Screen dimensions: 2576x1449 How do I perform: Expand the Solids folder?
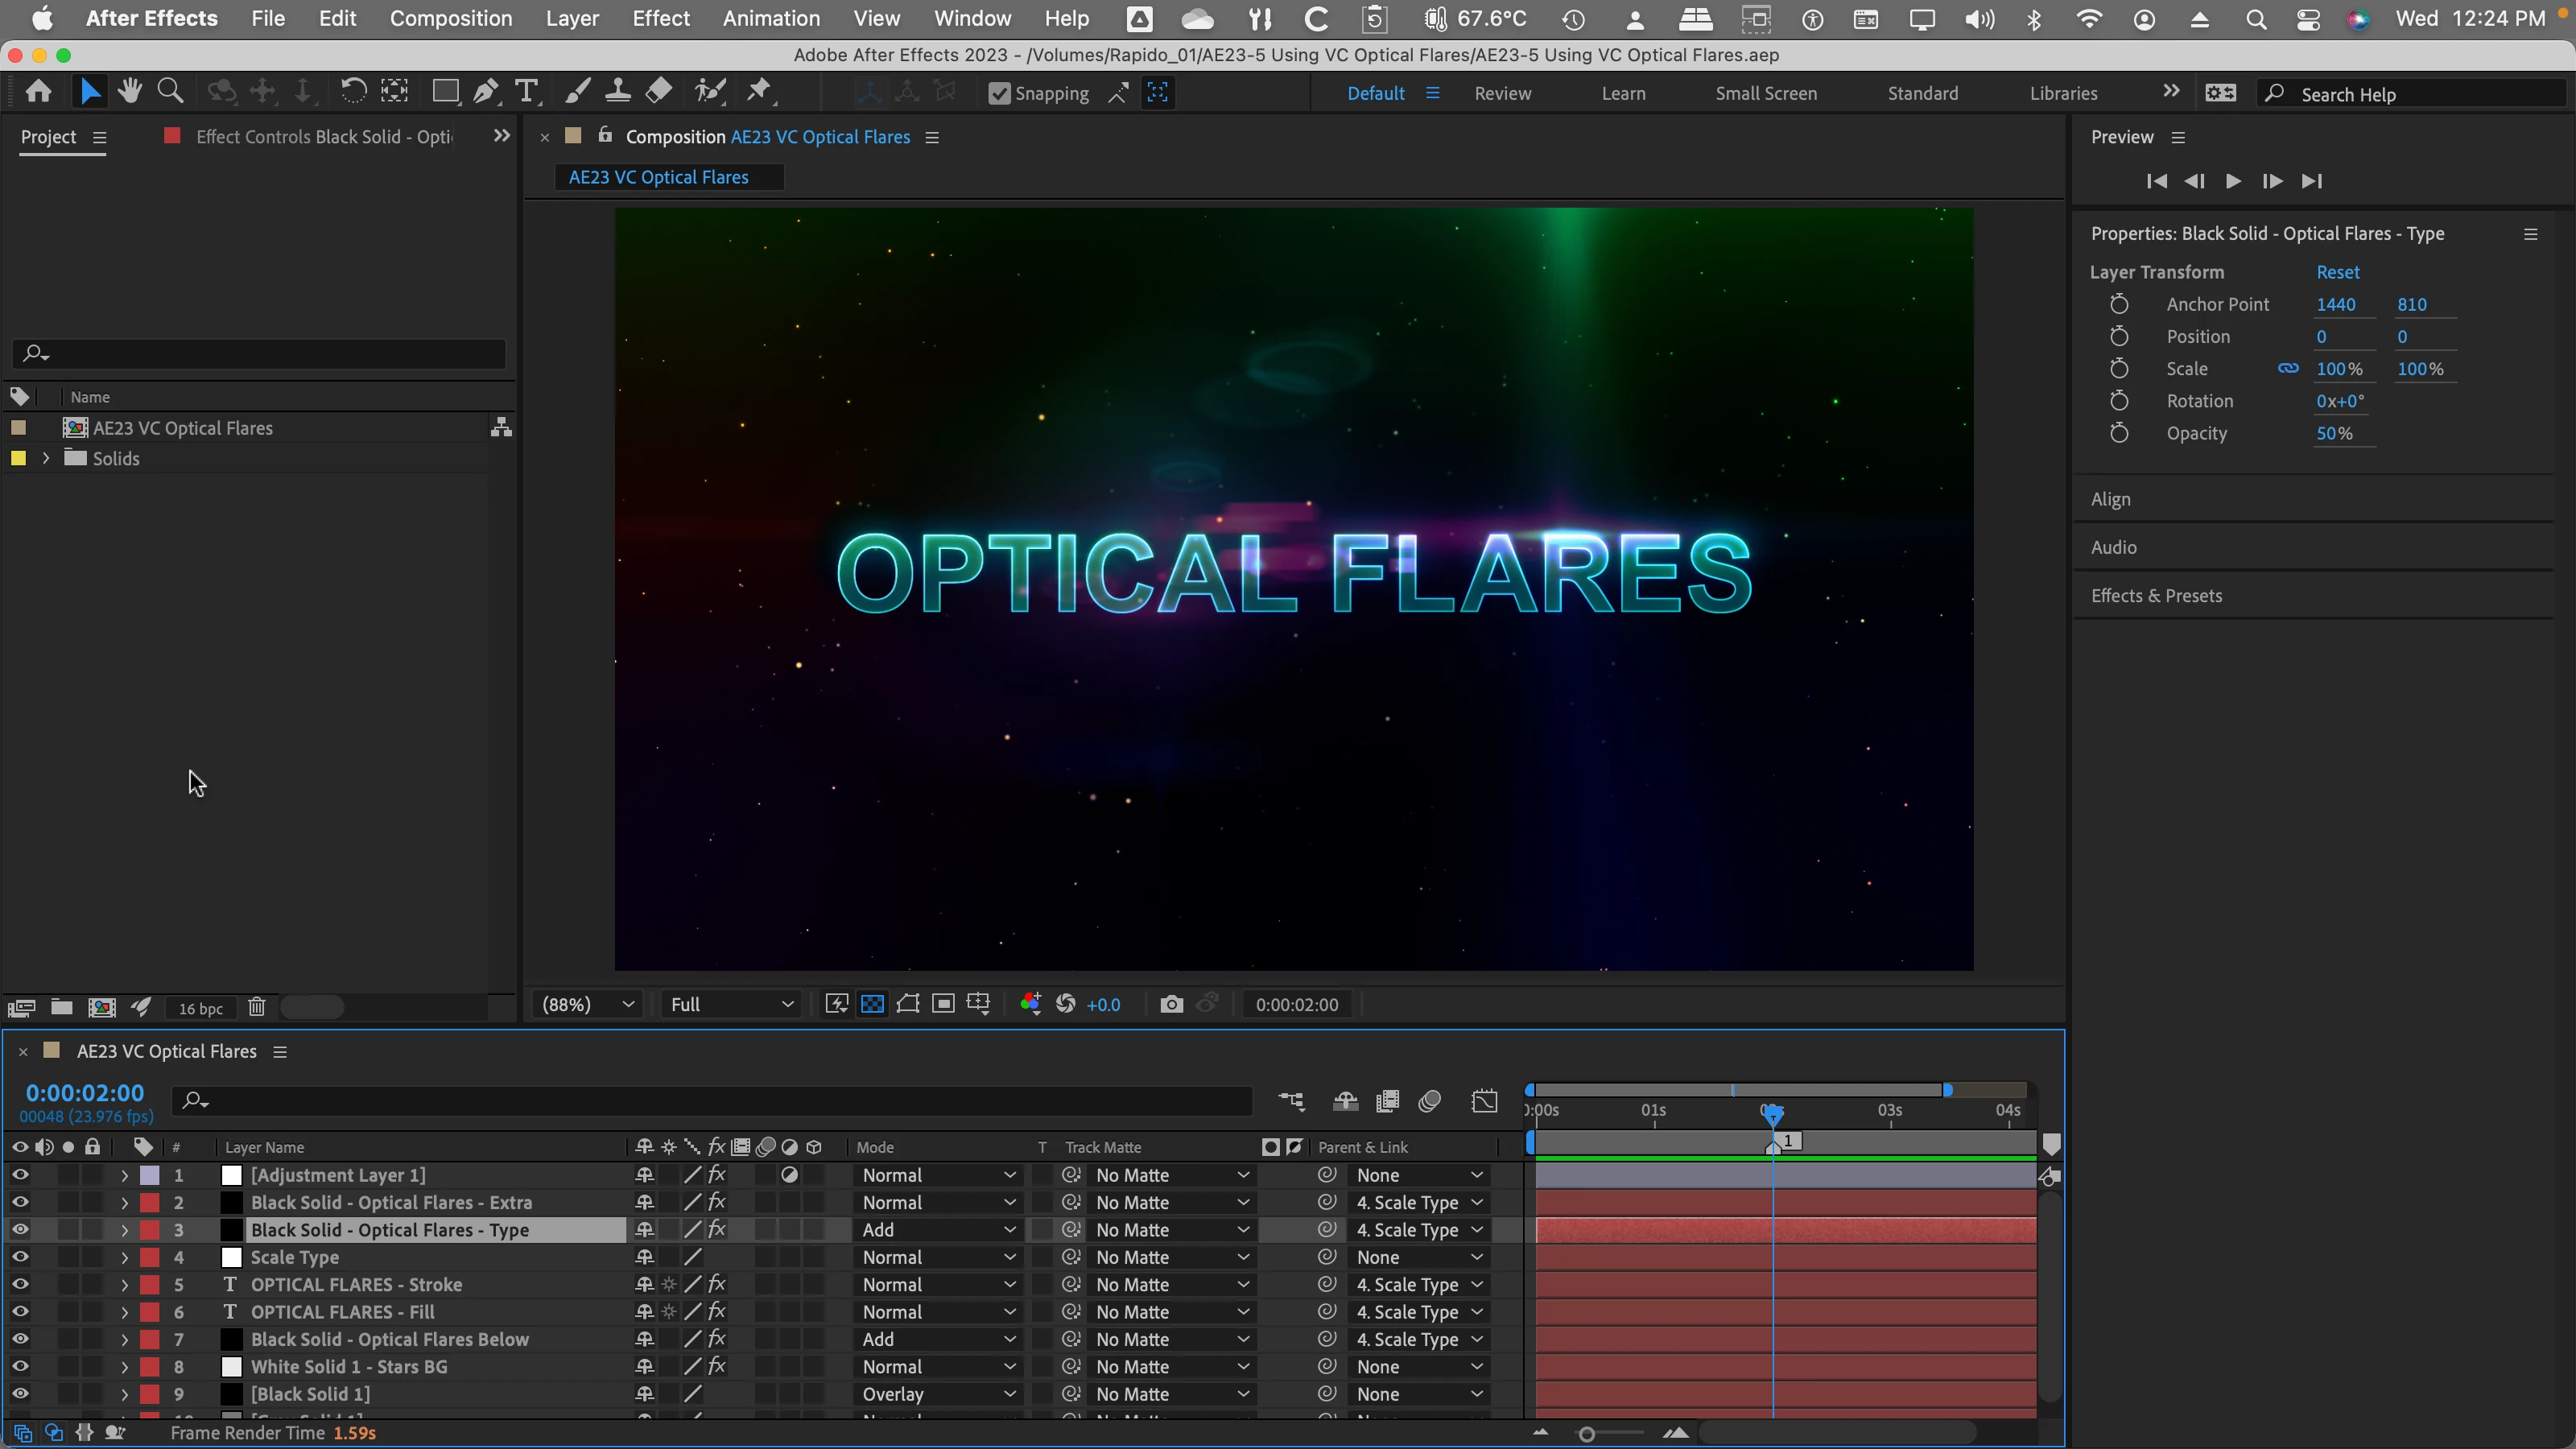[46, 458]
